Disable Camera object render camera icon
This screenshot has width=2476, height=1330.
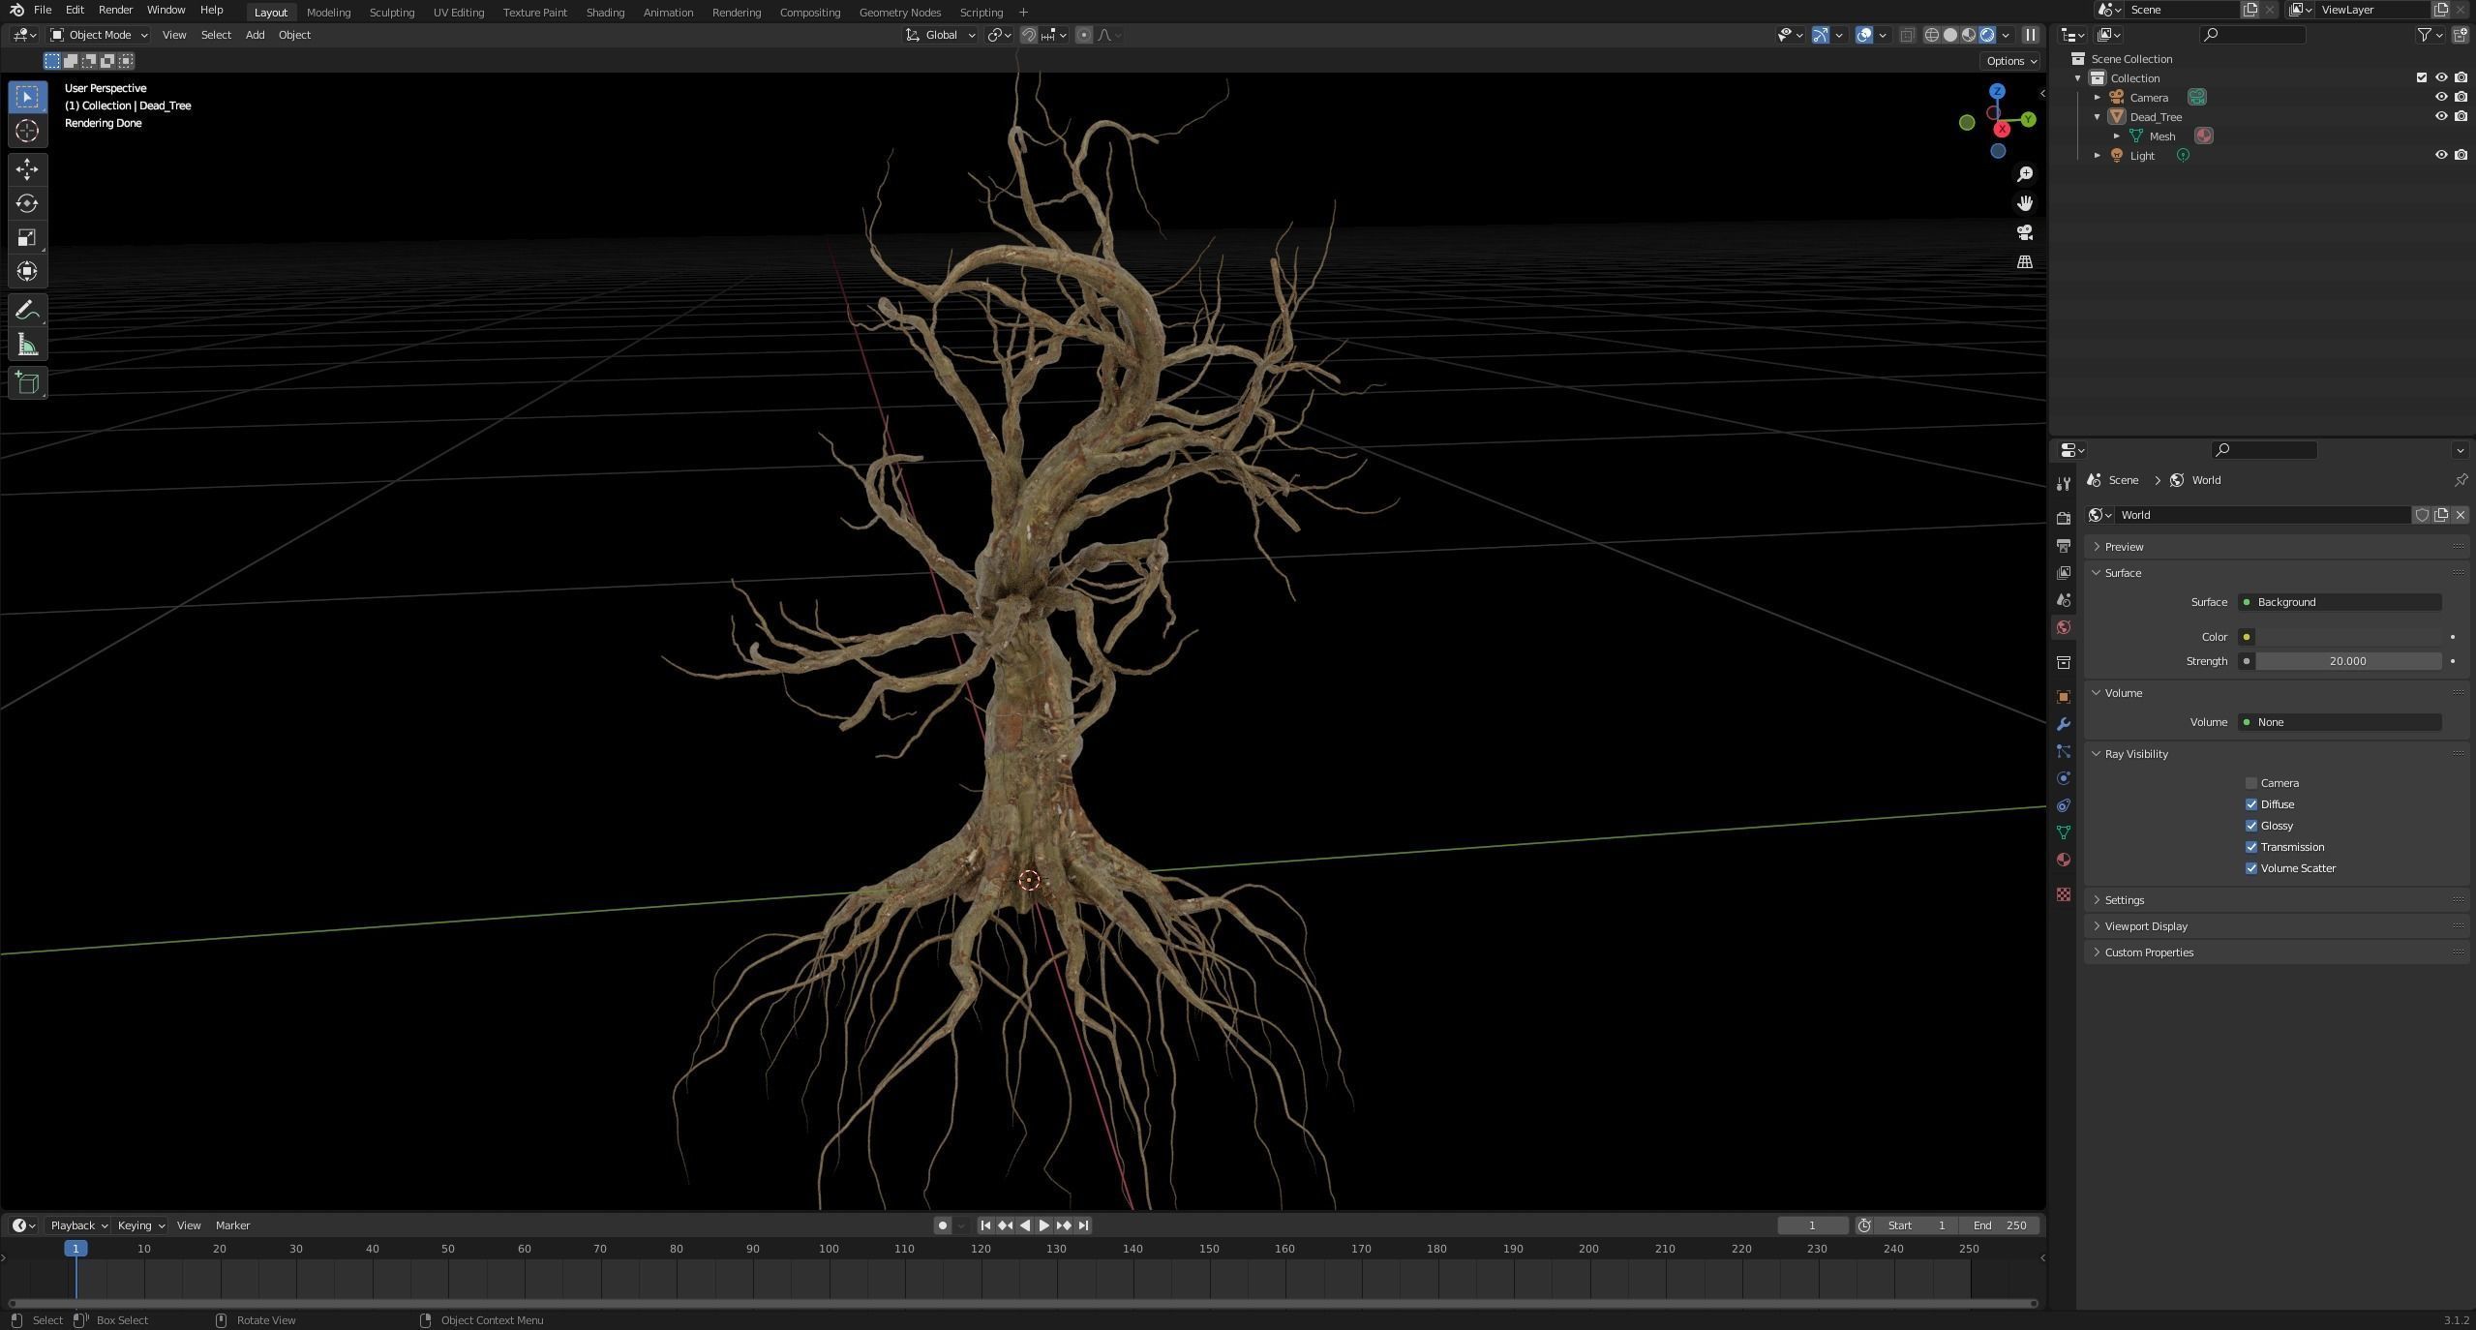point(2461,97)
